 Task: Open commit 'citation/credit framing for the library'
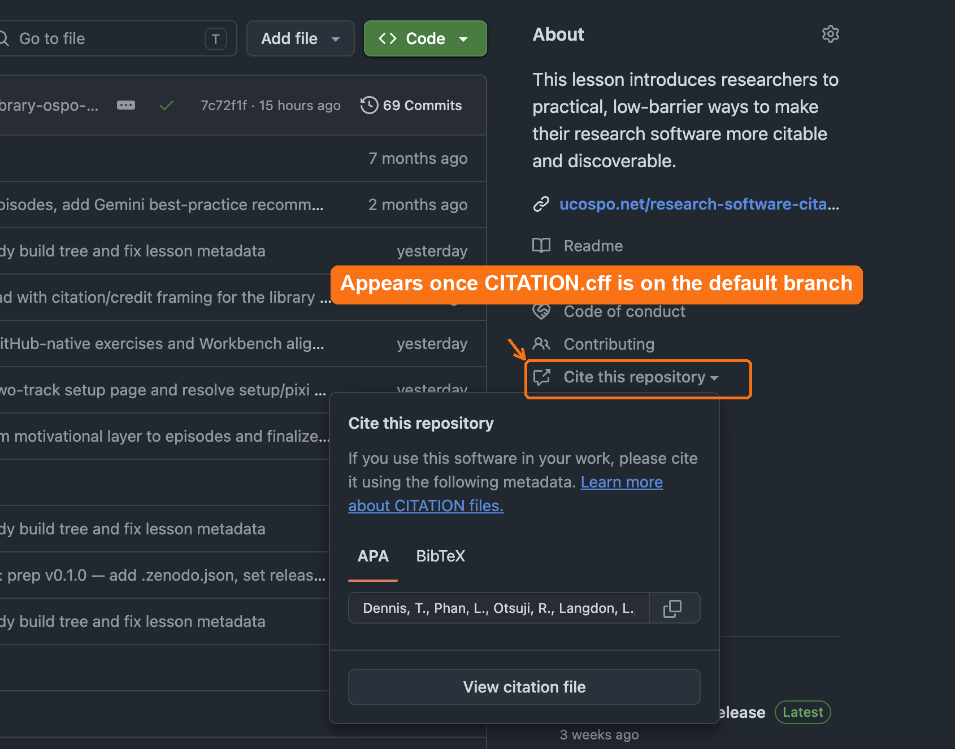pos(166,297)
